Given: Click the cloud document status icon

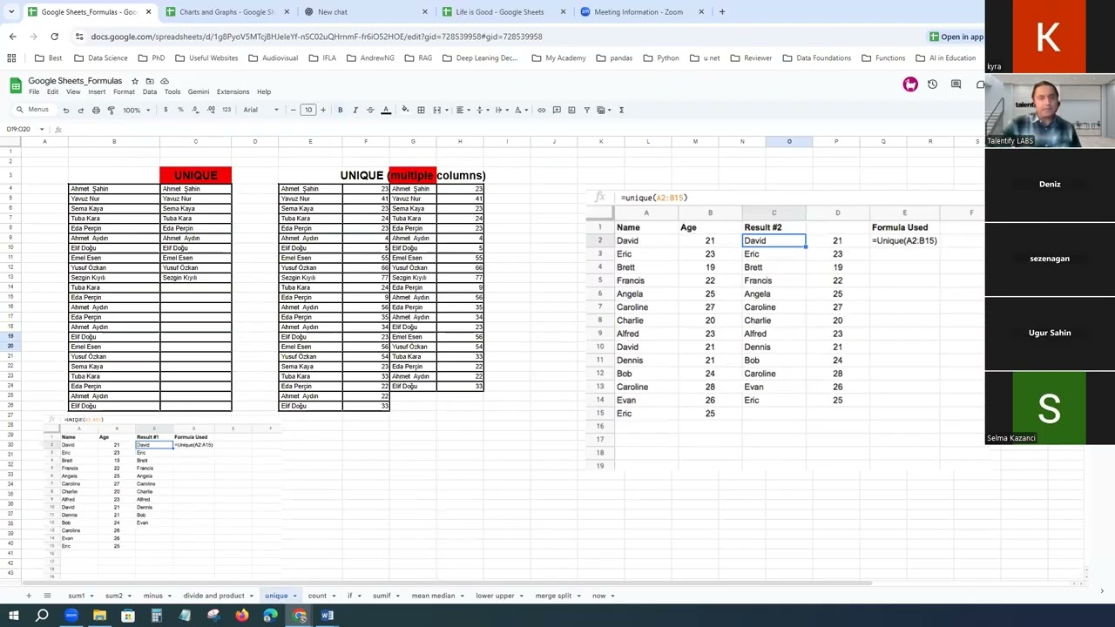Looking at the screenshot, I should point(165,81).
